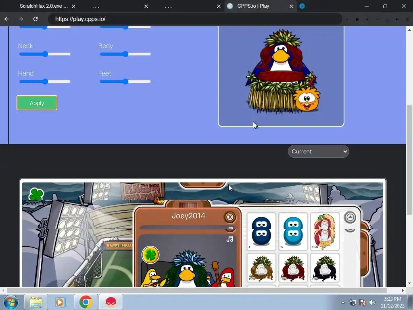The height and width of the screenshot is (310, 413).
Task: Click the volume speaker icon in the tray
Action: click(x=372, y=302)
